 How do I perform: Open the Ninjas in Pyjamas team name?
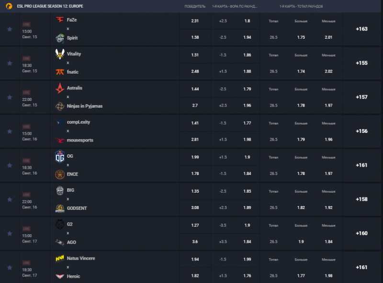tap(85, 106)
